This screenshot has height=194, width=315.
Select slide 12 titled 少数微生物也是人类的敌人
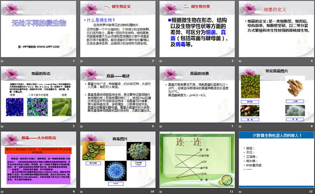coord(276,160)
